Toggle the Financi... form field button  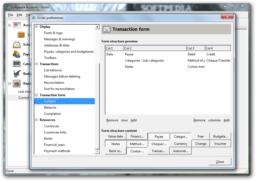pyautogui.click(x=137, y=136)
